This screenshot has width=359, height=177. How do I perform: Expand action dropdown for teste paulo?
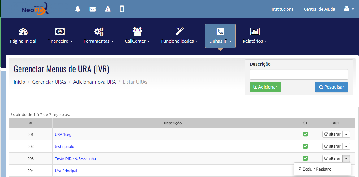click(346, 146)
